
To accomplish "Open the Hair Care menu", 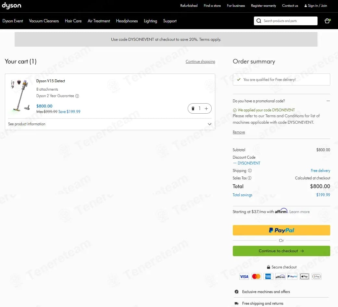I will tap(73, 21).
